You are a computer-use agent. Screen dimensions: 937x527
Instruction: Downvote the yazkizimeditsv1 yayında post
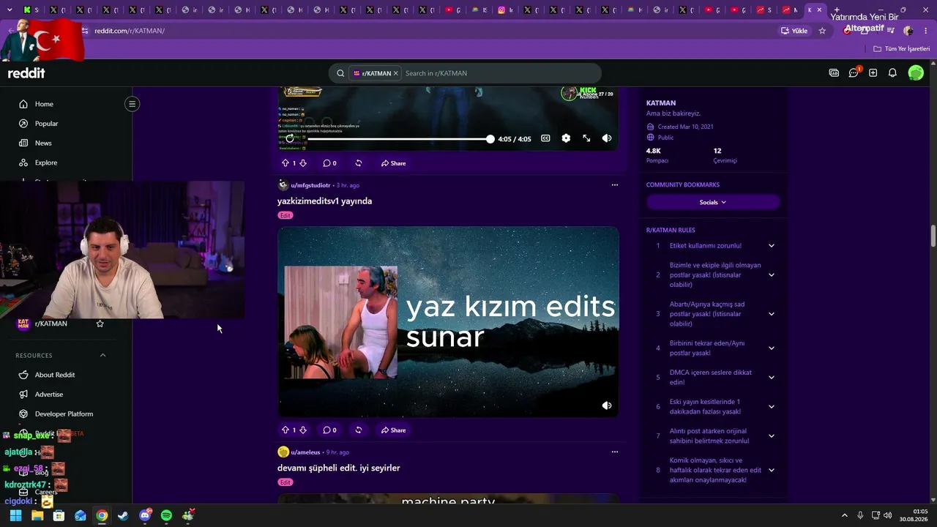303,430
